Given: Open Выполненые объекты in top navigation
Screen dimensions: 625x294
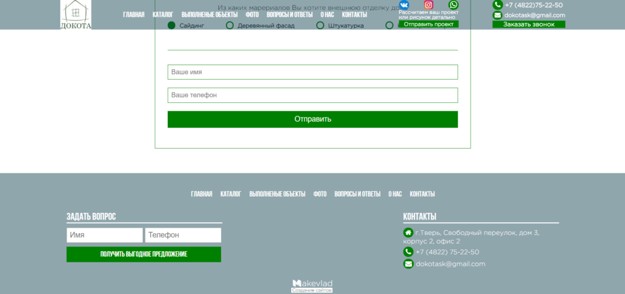Looking at the screenshot, I should coord(209,15).
